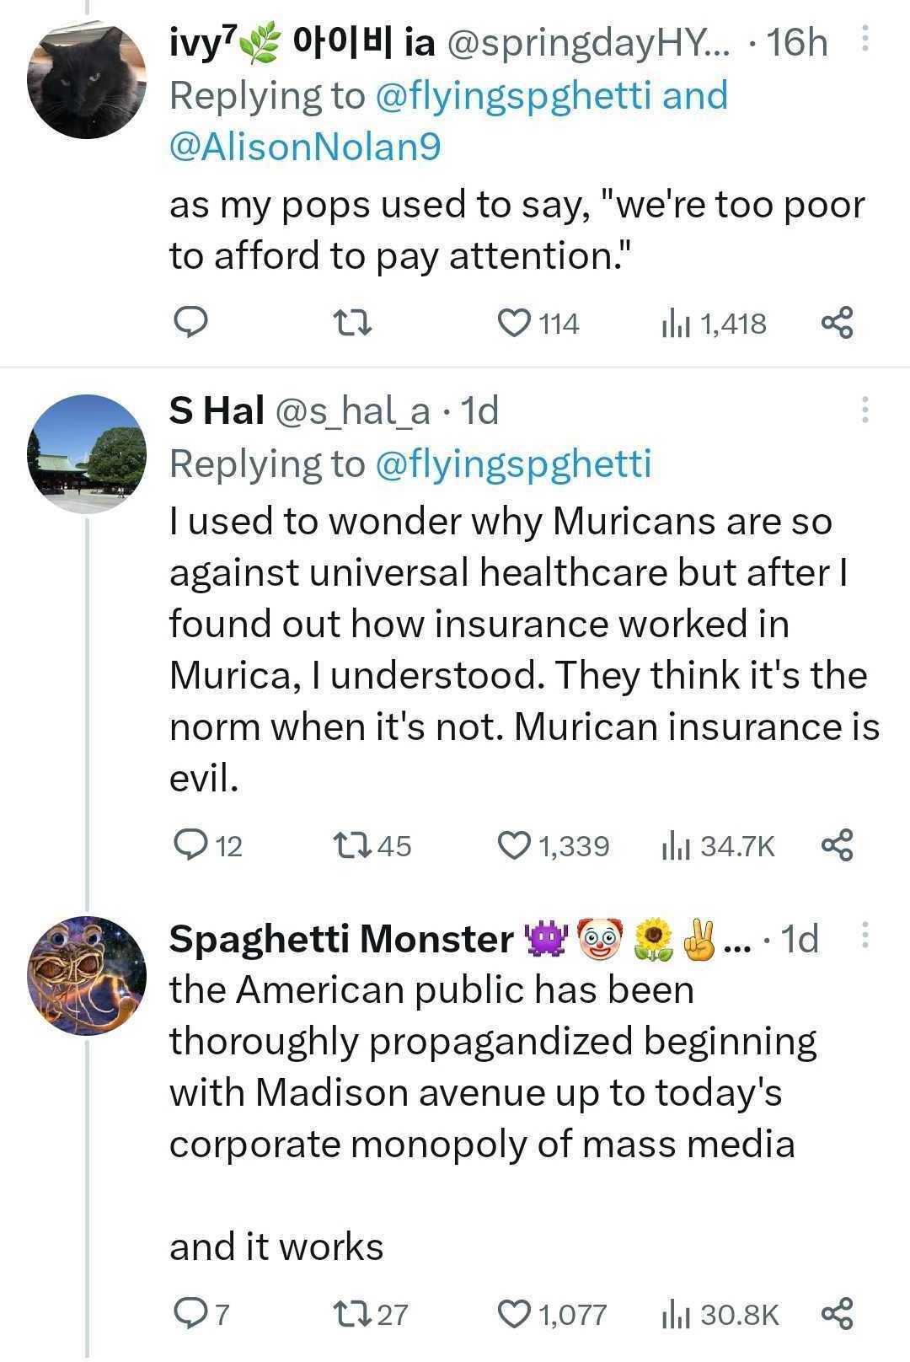Open more options on Spaghetti Monster's tweet
Image resolution: width=910 pixels, height=1362 pixels.
pyautogui.click(x=864, y=935)
